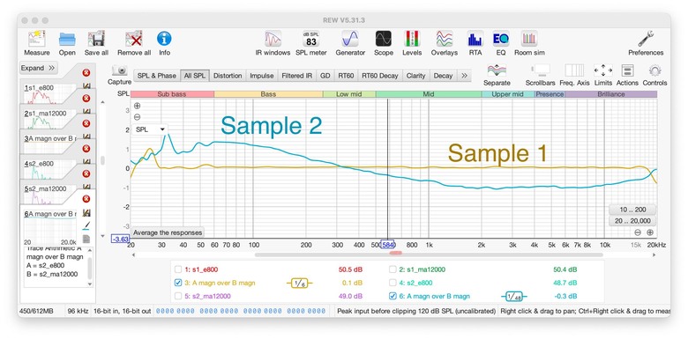Open graph Limits icon
This screenshot has width=688, height=339.
[x=602, y=70]
